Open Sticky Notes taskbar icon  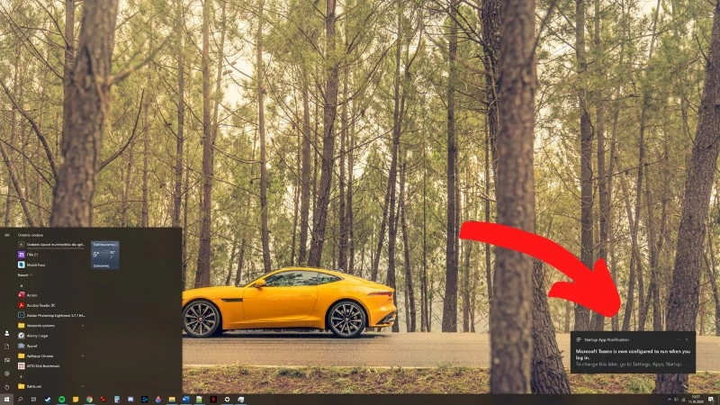coord(76,400)
